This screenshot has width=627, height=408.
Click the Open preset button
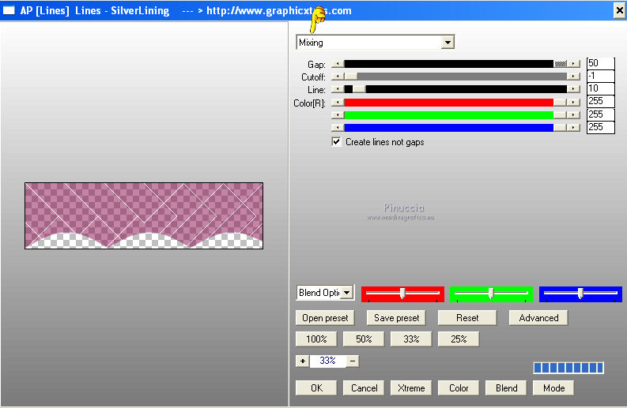point(325,318)
